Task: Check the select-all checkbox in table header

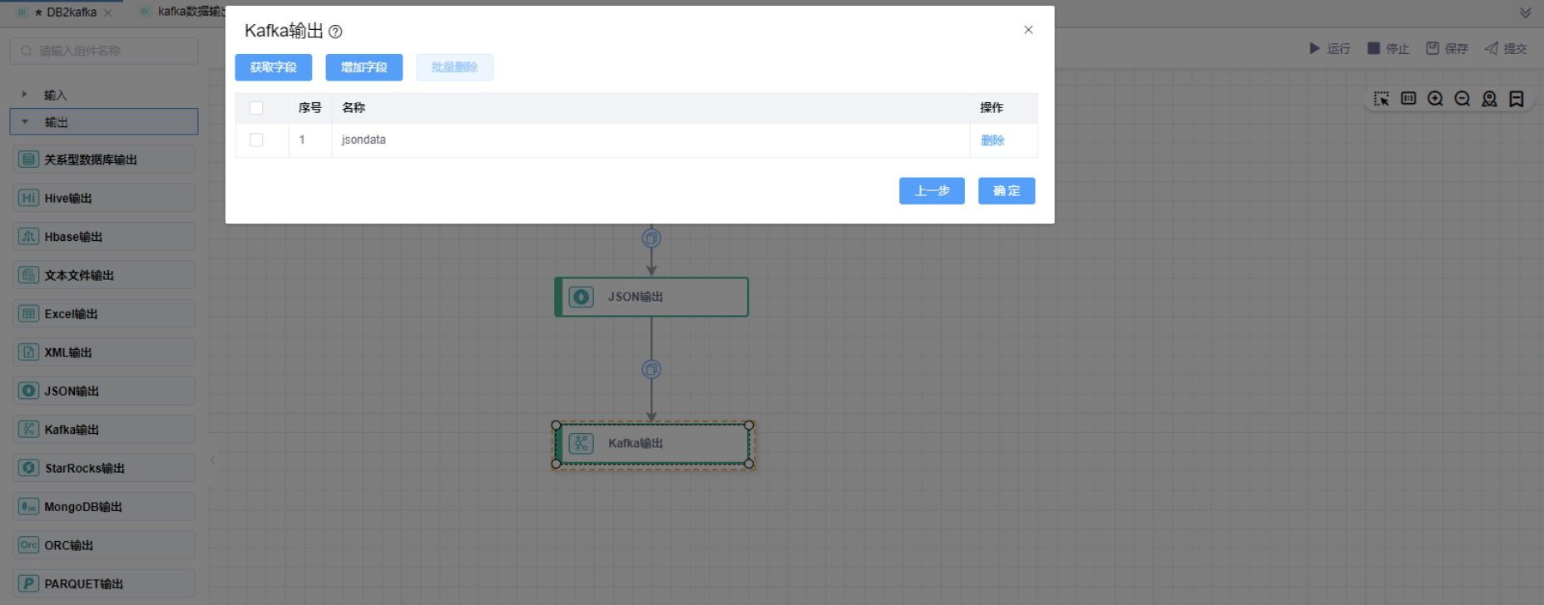Action: [x=256, y=108]
